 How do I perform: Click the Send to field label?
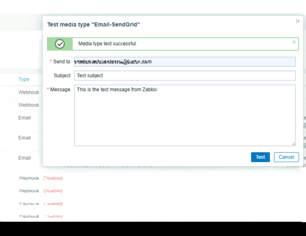[62, 62]
